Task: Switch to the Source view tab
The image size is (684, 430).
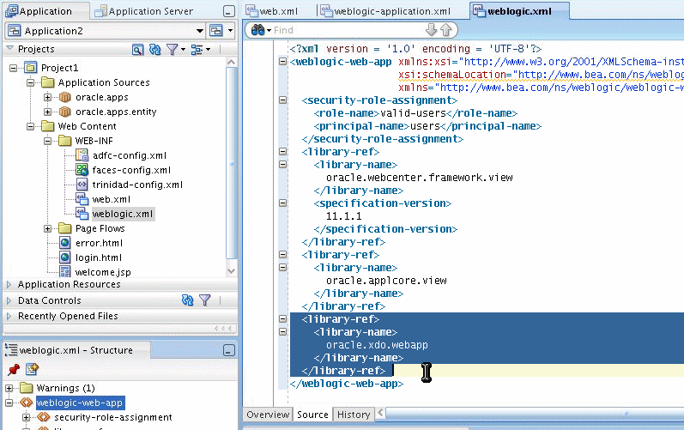Action: (x=312, y=415)
